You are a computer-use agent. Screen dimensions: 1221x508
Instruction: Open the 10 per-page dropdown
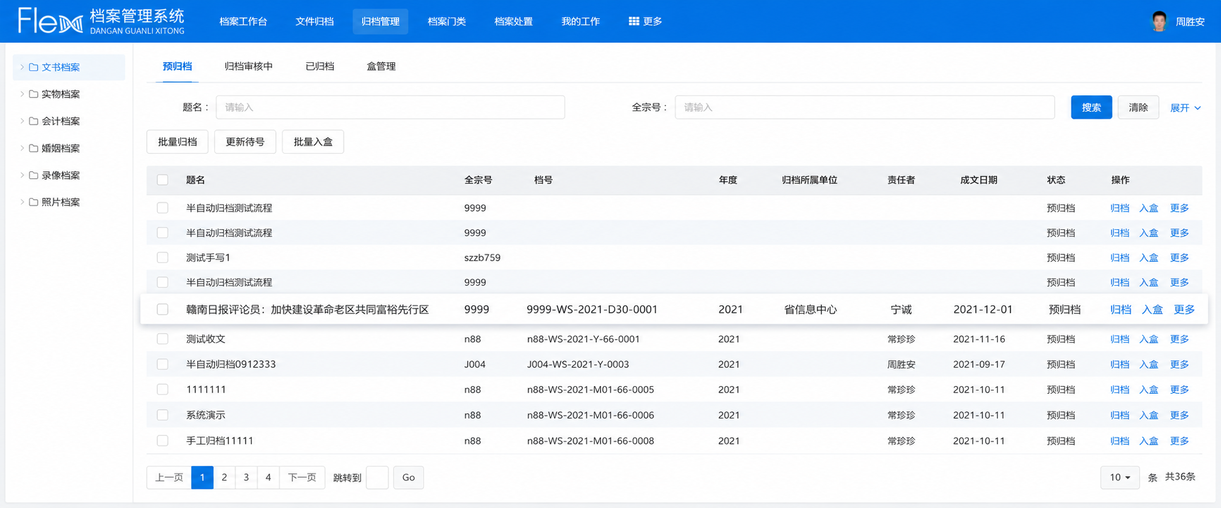(x=1120, y=477)
